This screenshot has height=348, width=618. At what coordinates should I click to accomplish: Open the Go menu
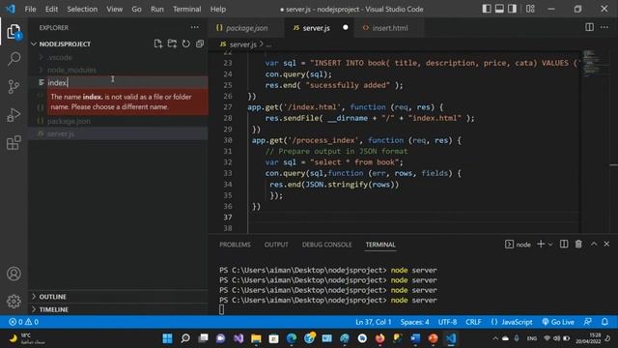click(136, 9)
